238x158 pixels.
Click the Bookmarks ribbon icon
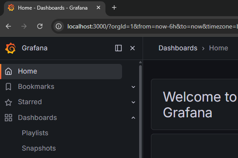[8, 87]
